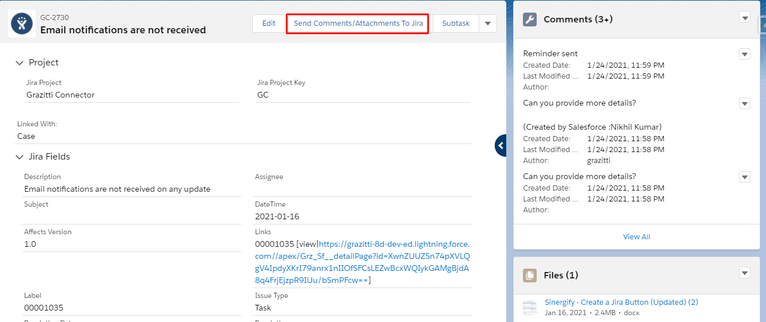
Task: Send Comments/Attachments To Jira
Action: point(358,24)
